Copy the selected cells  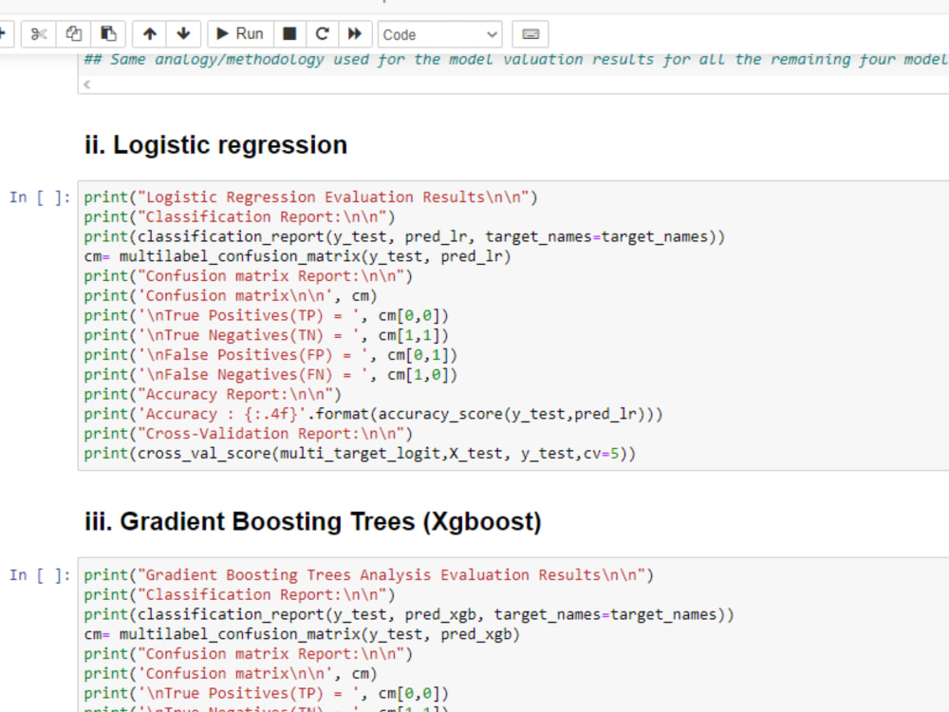point(73,33)
